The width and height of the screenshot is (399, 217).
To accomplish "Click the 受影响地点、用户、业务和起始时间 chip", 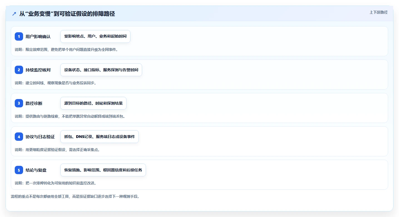I will coord(95,36).
